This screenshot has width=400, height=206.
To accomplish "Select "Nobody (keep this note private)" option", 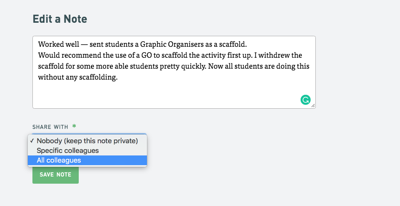I will tap(87, 141).
